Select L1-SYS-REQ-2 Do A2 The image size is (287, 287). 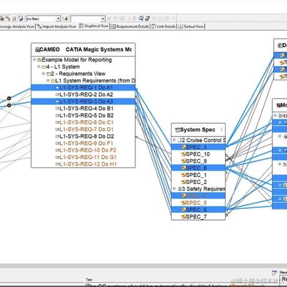pos(83,95)
